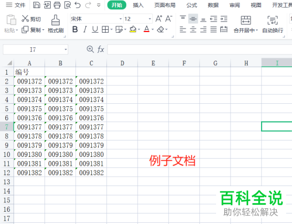292x224 pixels.
Task: Toggle Underline formatting
Action: (x=95, y=30)
